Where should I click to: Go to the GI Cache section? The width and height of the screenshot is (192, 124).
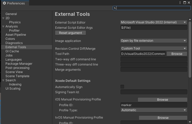[x=12, y=51]
